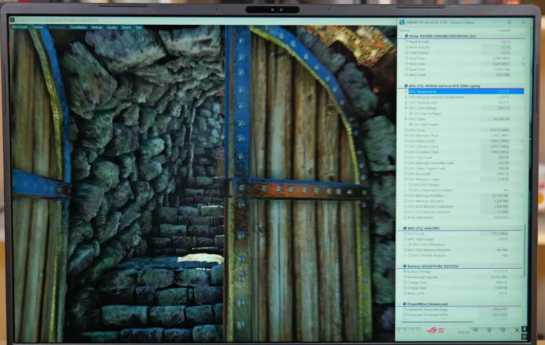Select the Framerate Presented (avg) row
Image resolution: width=545 pixels, height=345 pixels.
pyautogui.click(x=462, y=309)
